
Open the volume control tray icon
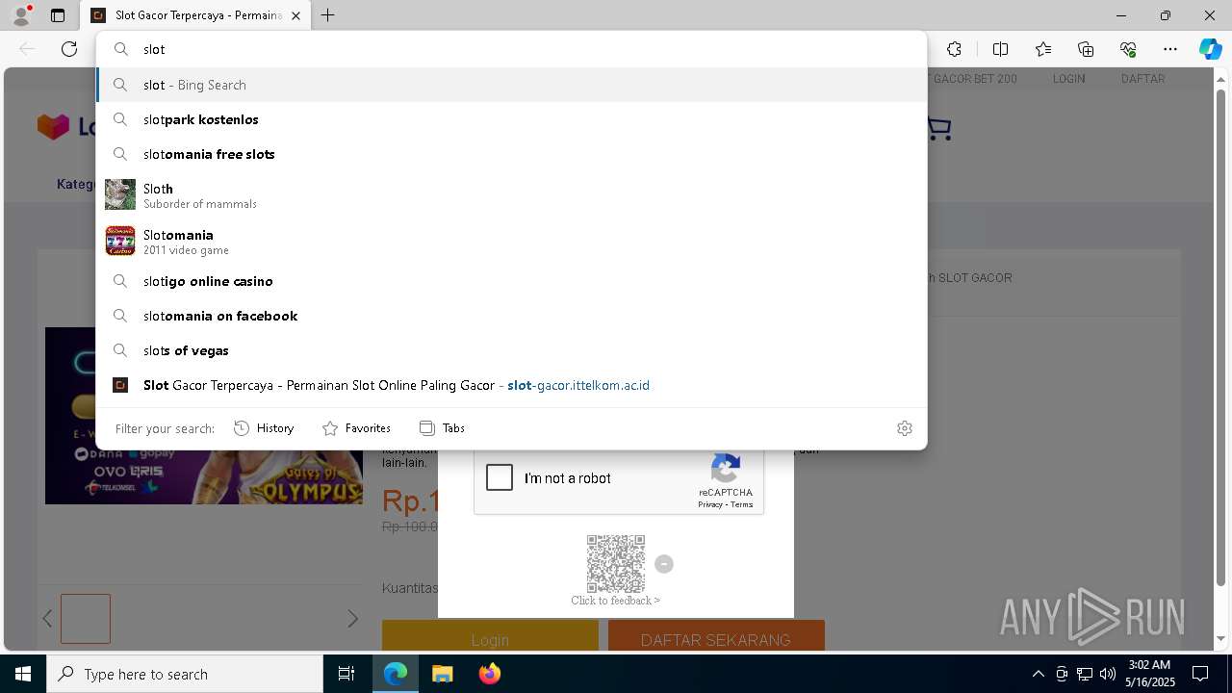[x=1108, y=674]
